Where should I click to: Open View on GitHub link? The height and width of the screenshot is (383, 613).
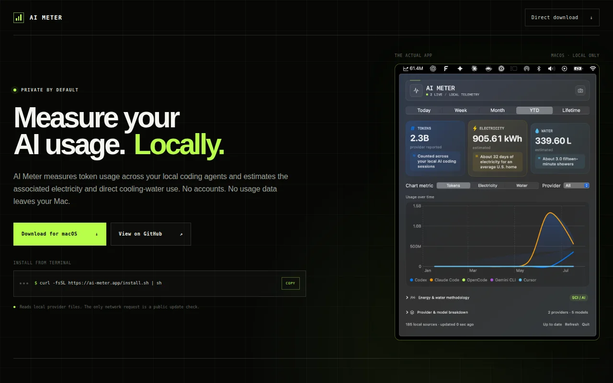151,234
